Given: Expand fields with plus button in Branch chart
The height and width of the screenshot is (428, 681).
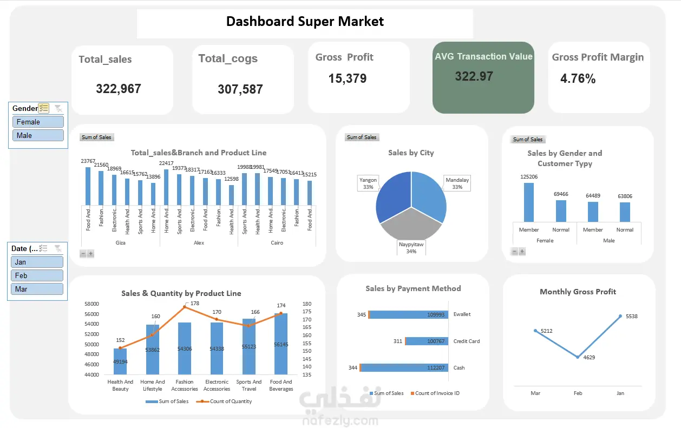Looking at the screenshot, I should coord(90,253).
